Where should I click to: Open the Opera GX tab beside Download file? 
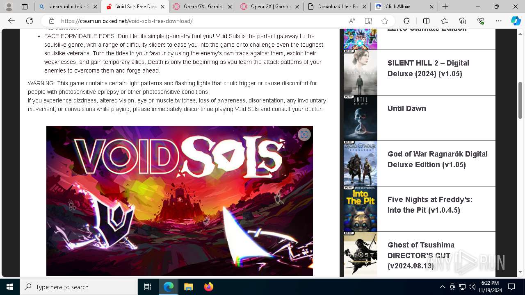point(270,7)
